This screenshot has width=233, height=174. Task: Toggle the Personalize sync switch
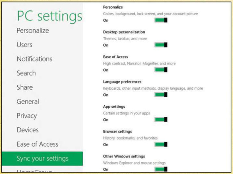(161, 20)
